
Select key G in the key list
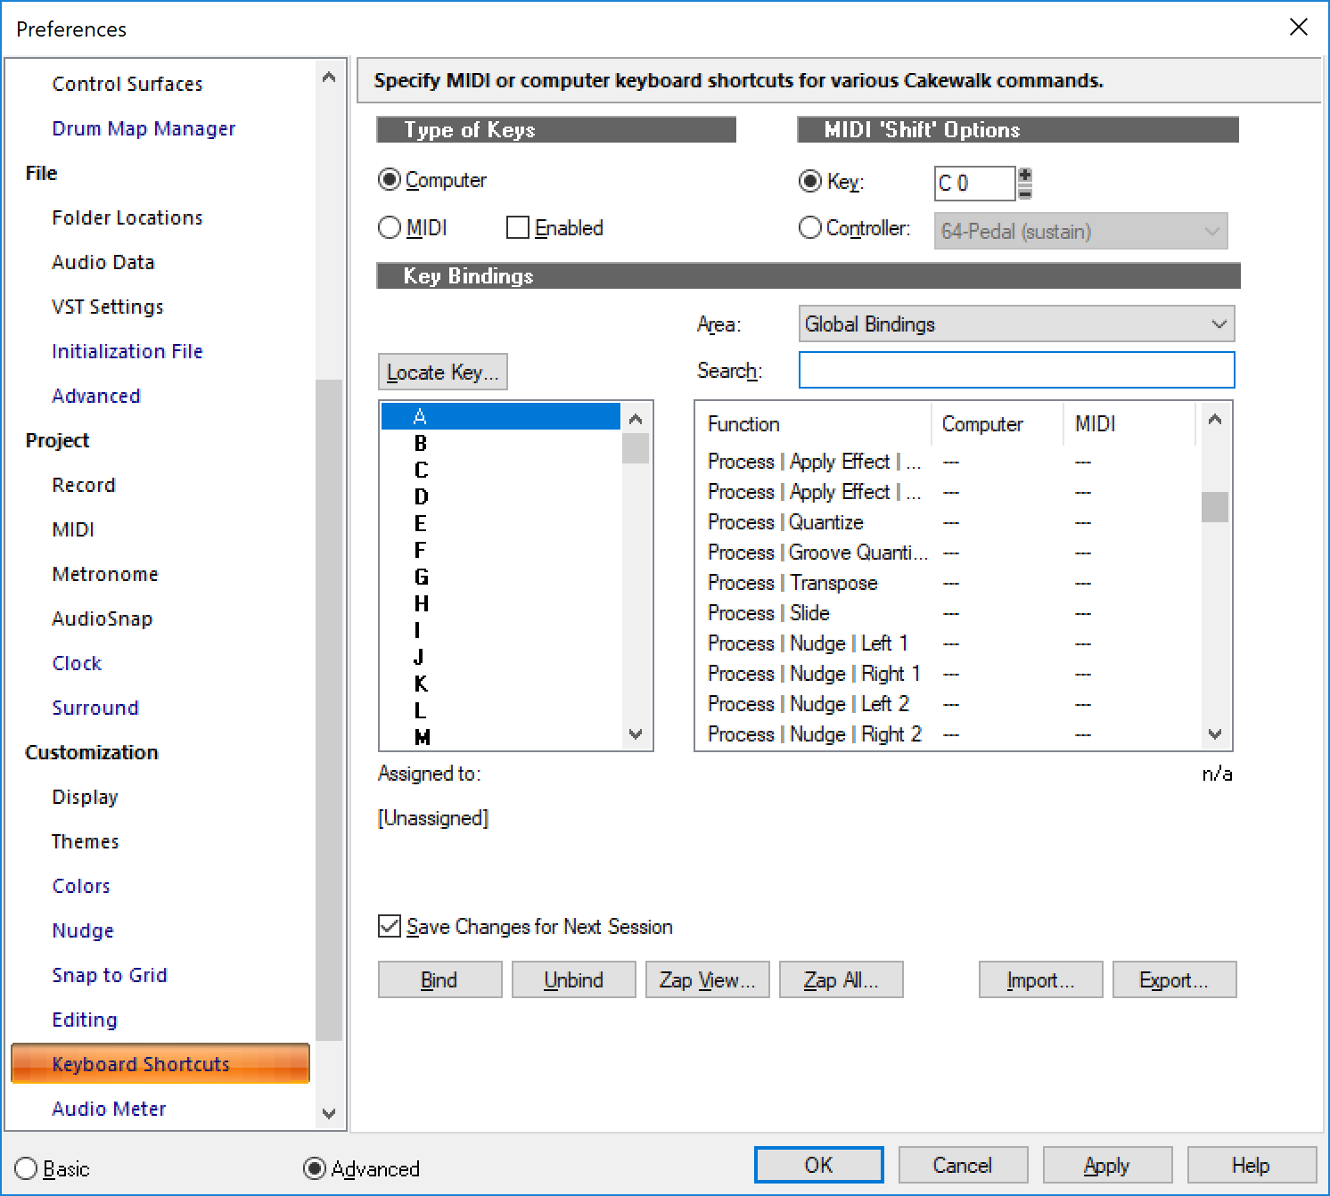pos(421,578)
